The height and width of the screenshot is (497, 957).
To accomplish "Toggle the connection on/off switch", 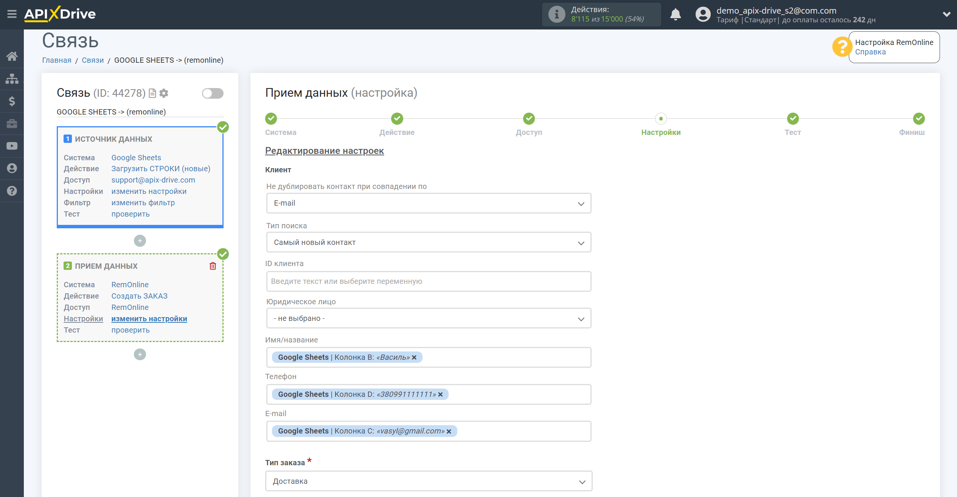I will tap(213, 93).
